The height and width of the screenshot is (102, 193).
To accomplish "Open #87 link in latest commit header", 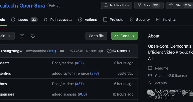I will (x=52, y=51).
